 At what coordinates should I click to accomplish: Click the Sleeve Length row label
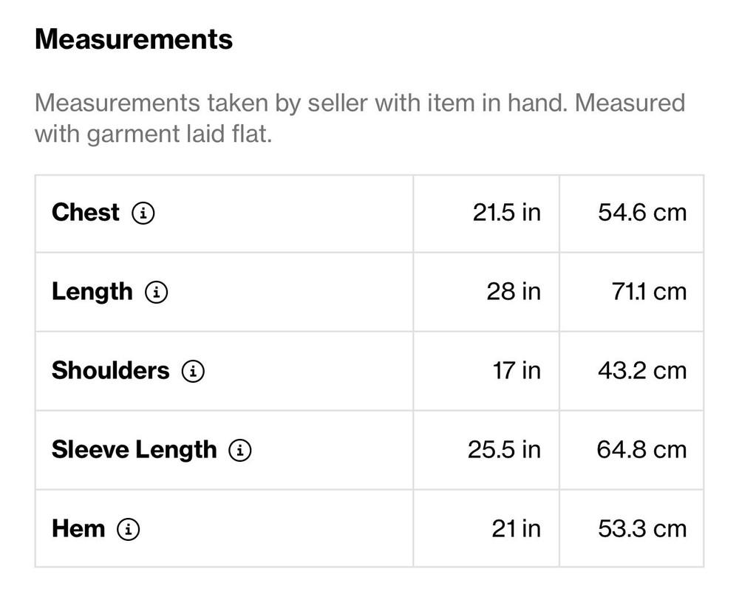tap(134, 449)
